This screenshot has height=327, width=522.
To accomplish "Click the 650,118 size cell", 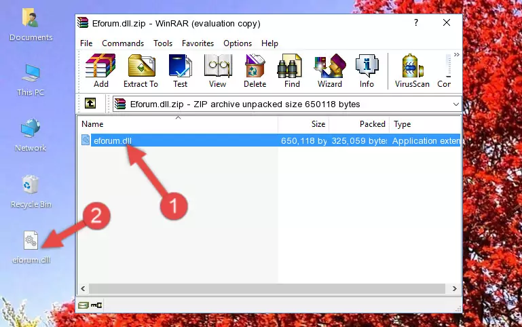I will 303,140.
